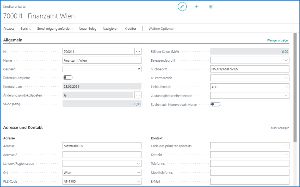Click the title 700011 · Finanzamt Wien
This screenshot has height=187, width=300.
coord(39,16)
